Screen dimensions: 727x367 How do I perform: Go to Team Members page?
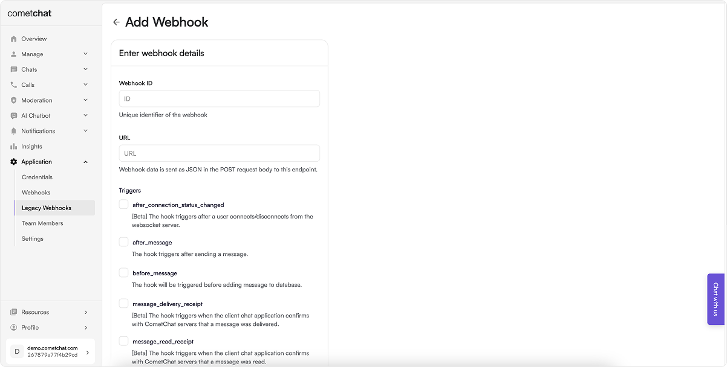coord(42,223)
